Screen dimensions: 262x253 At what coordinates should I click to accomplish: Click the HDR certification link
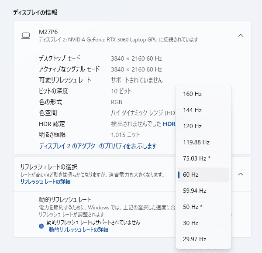169,124
